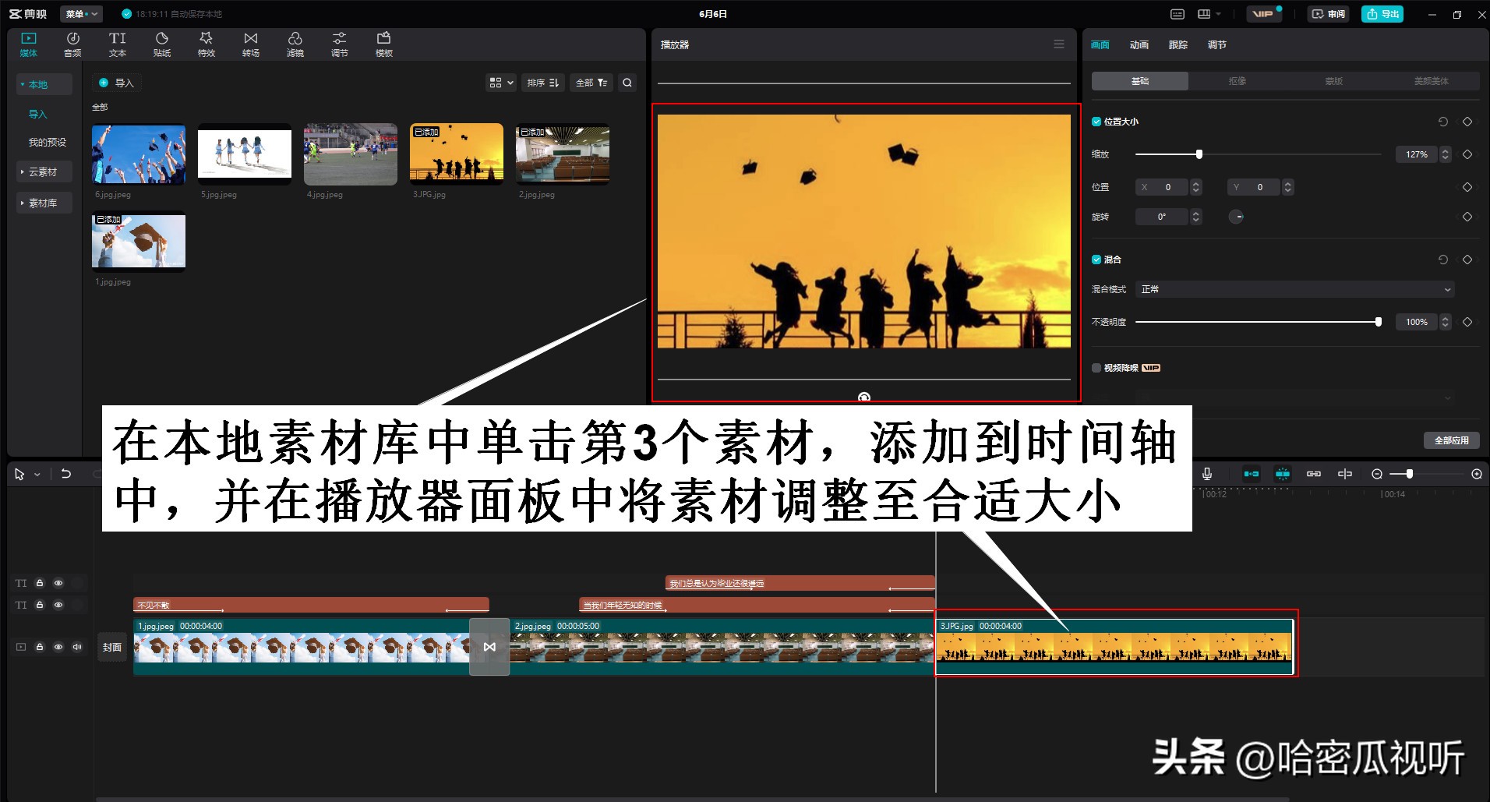Open the 模板 (Templates) panel
Viewport: 1490px width, 802px height.
pyautogui.click(x=383, y=43)
